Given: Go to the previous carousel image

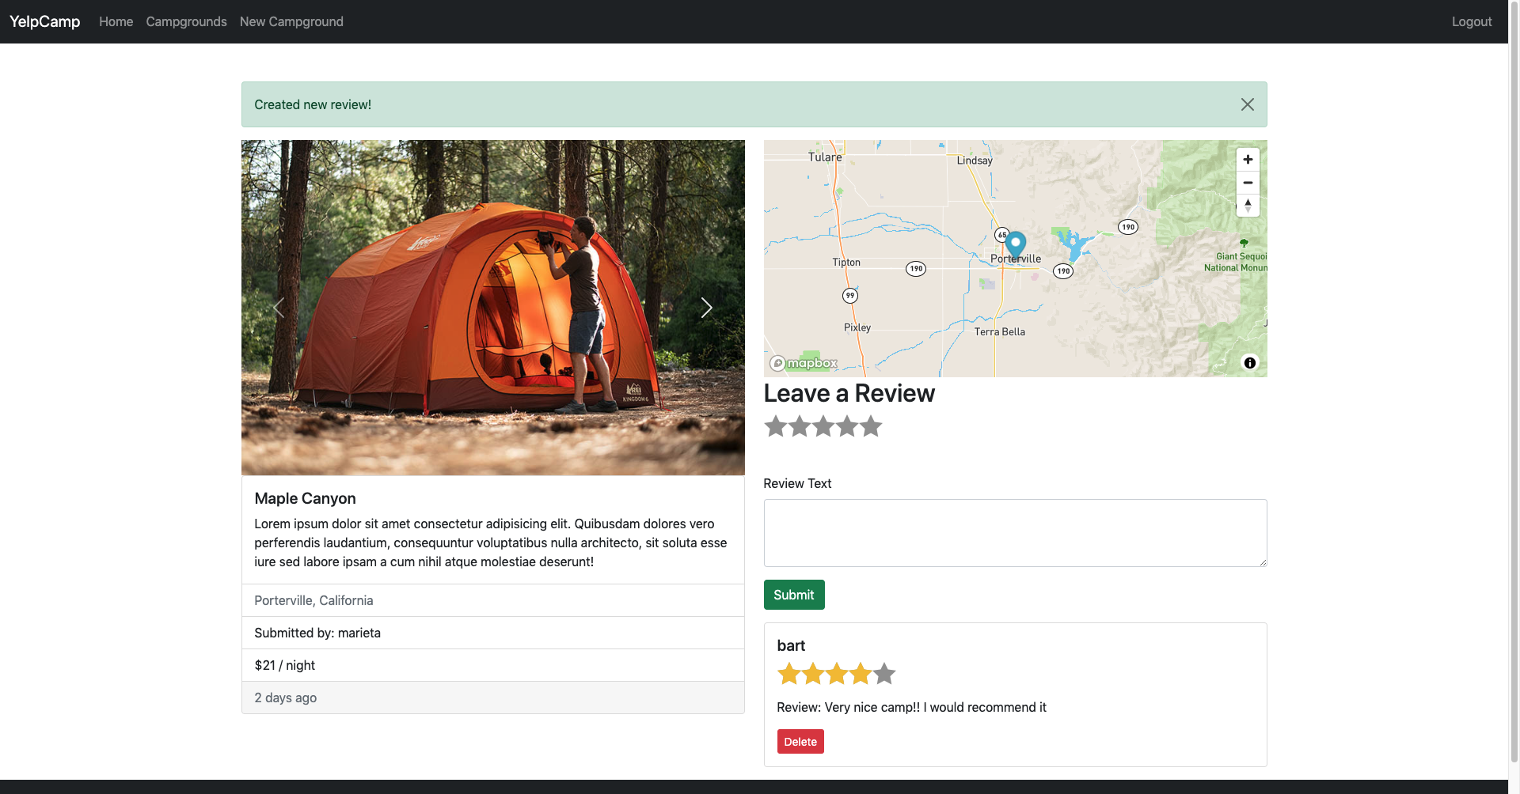Looking at the screenshot, I should [x=279, y=308].
